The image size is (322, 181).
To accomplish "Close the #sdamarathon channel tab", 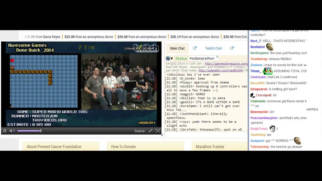I will click(x=217, y=57).
